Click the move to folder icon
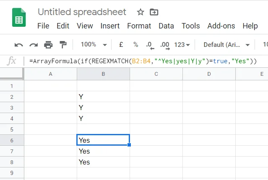Viewport: 268px width, 180px height. (154, 12)
